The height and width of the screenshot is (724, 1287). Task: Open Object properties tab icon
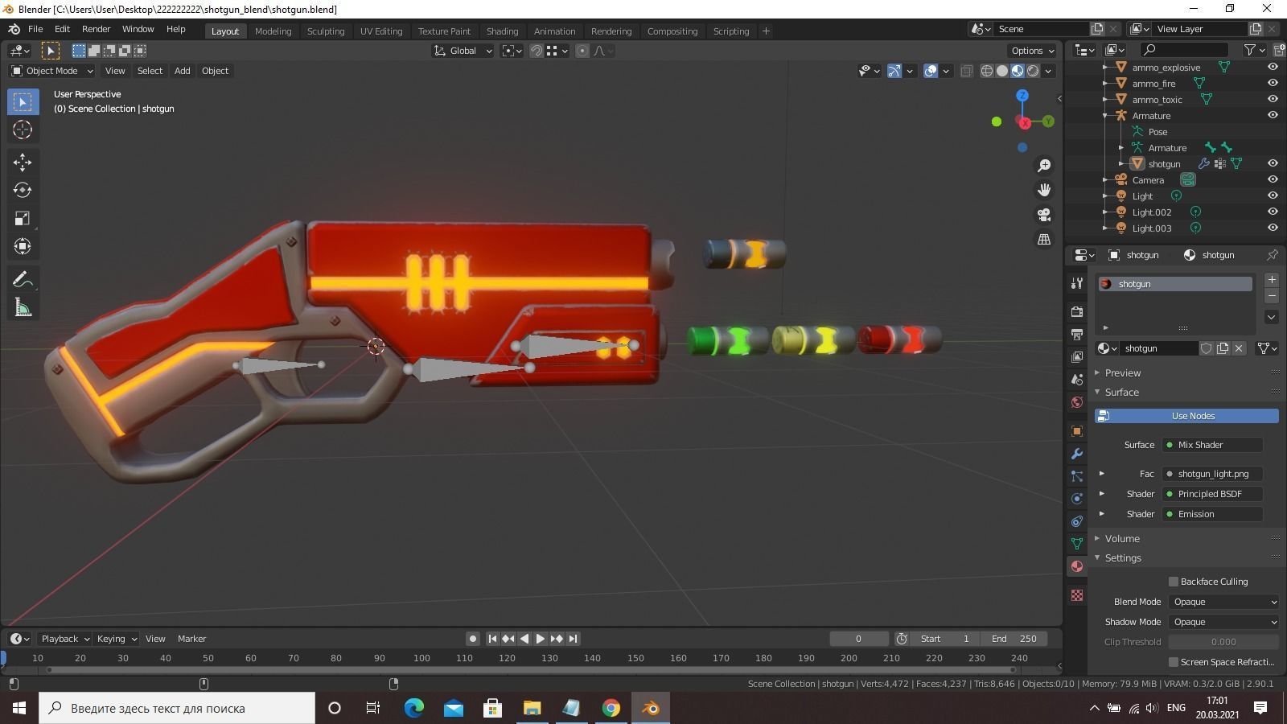1077,431
